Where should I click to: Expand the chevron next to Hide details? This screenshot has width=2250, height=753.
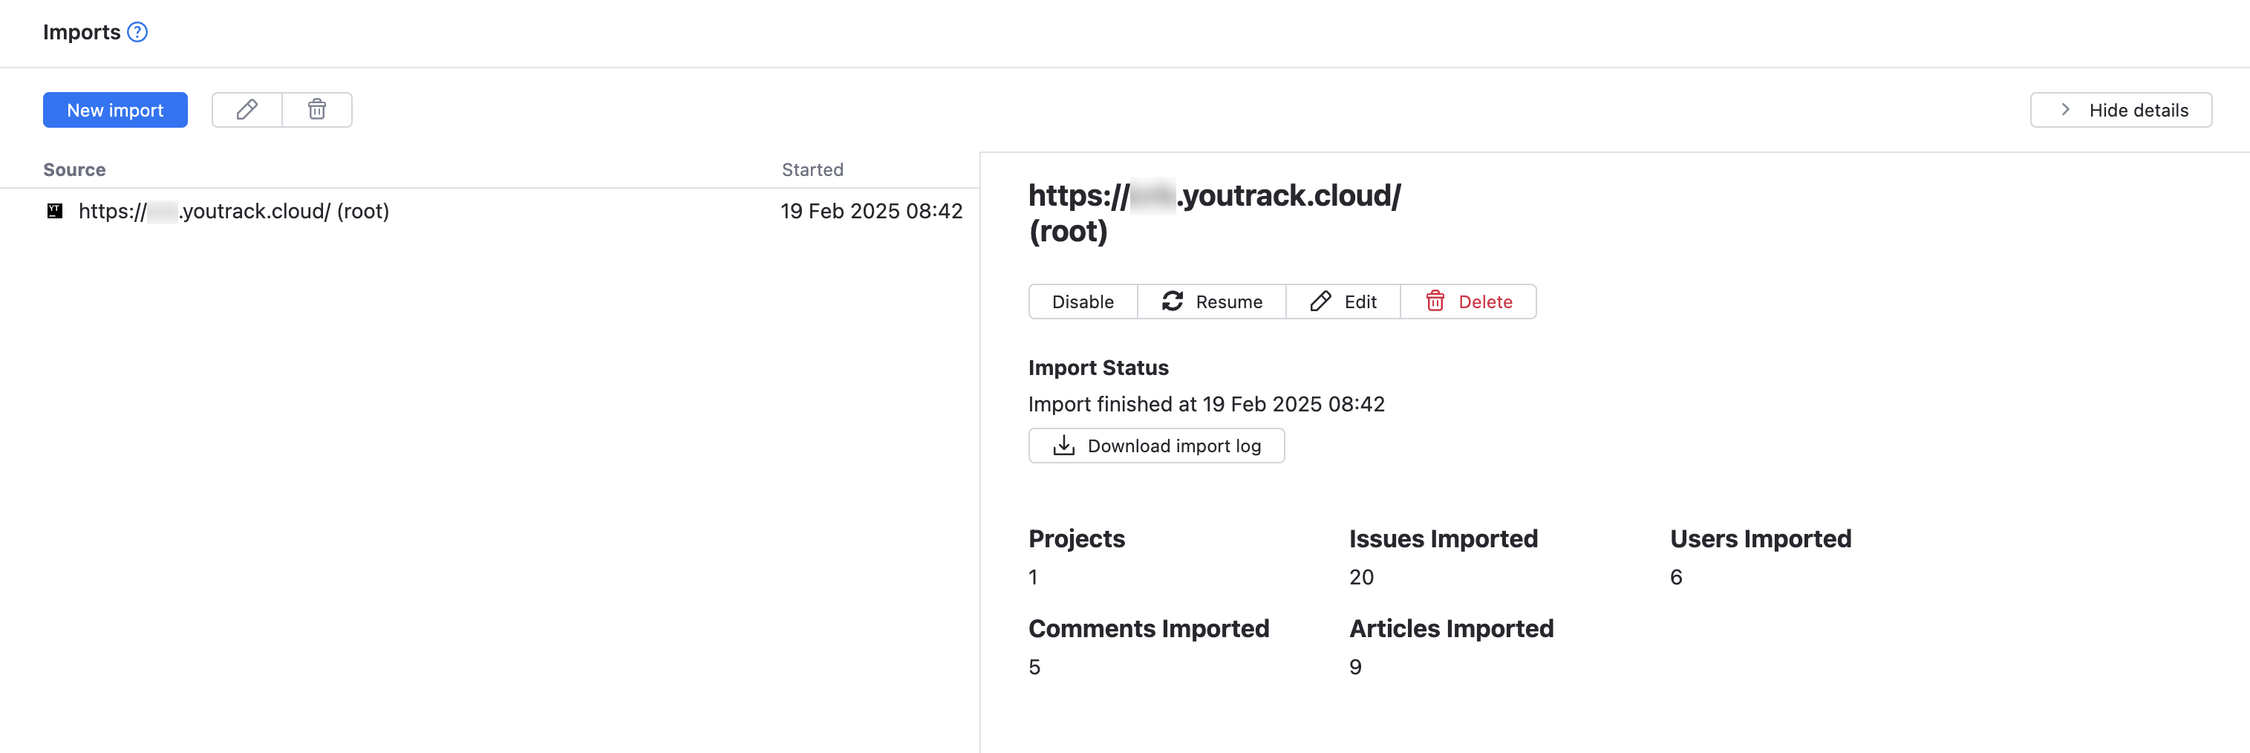click(2065, 109)
